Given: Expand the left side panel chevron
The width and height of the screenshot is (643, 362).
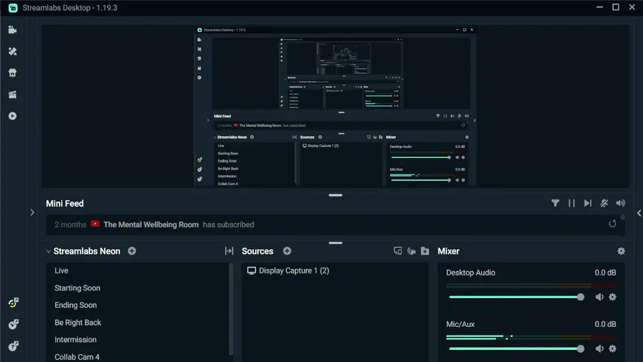Looking at the screenshot, I should pos(32,212).
